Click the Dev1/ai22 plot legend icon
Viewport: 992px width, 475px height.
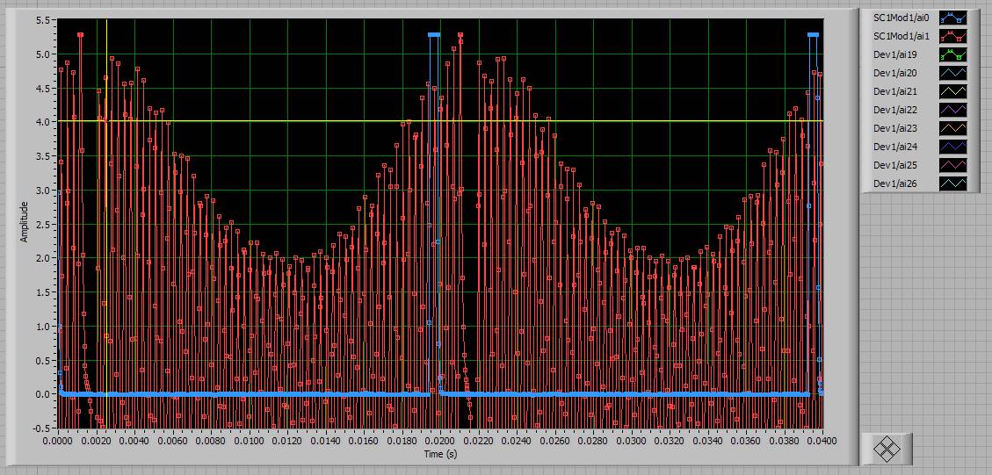[952, 110]
